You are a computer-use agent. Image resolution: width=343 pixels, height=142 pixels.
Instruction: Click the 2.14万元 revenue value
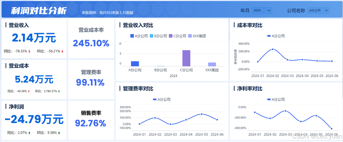34,38
